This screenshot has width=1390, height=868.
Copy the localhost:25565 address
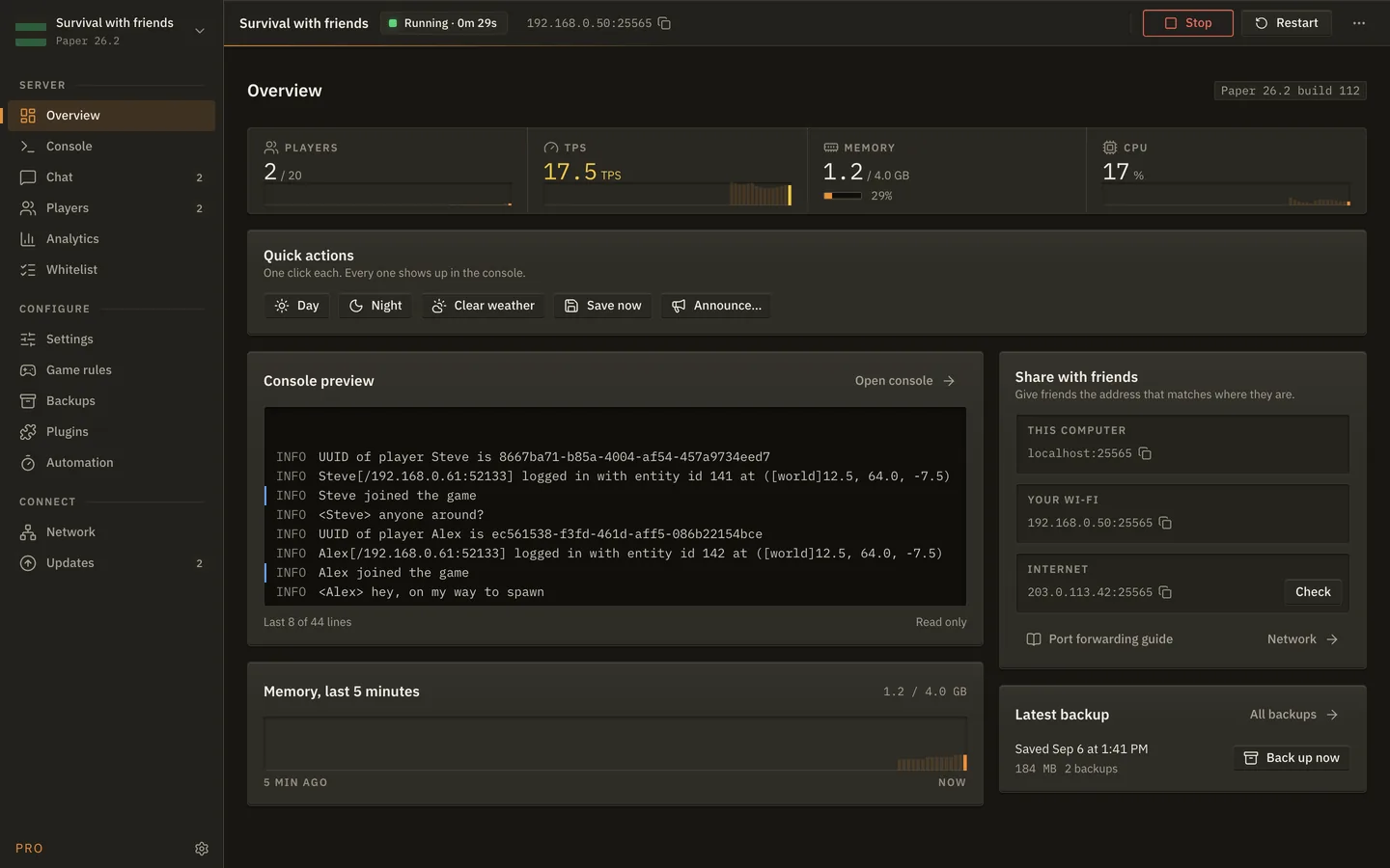[x=1145, y=453]
